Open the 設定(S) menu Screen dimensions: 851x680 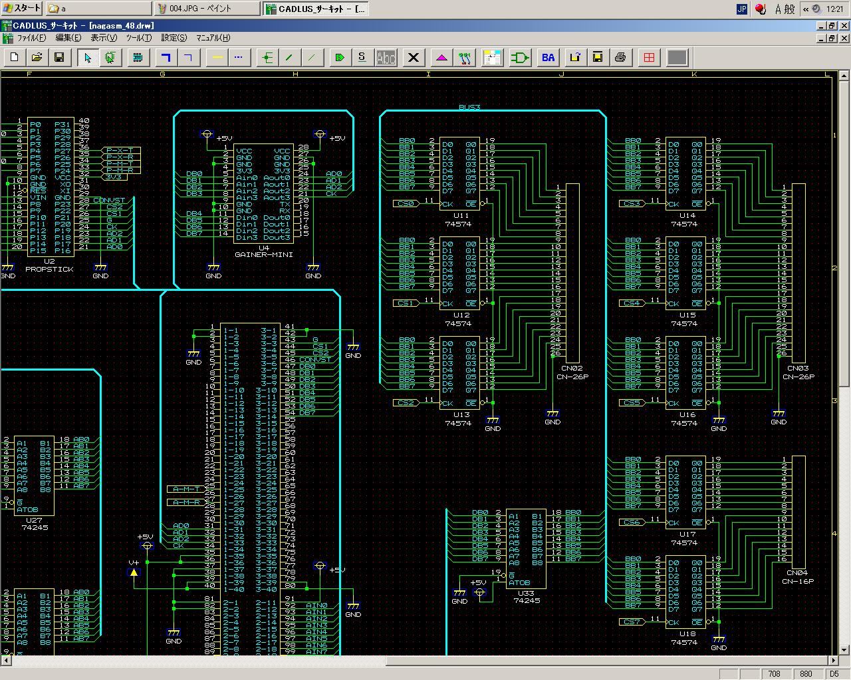tap(174, 38)
